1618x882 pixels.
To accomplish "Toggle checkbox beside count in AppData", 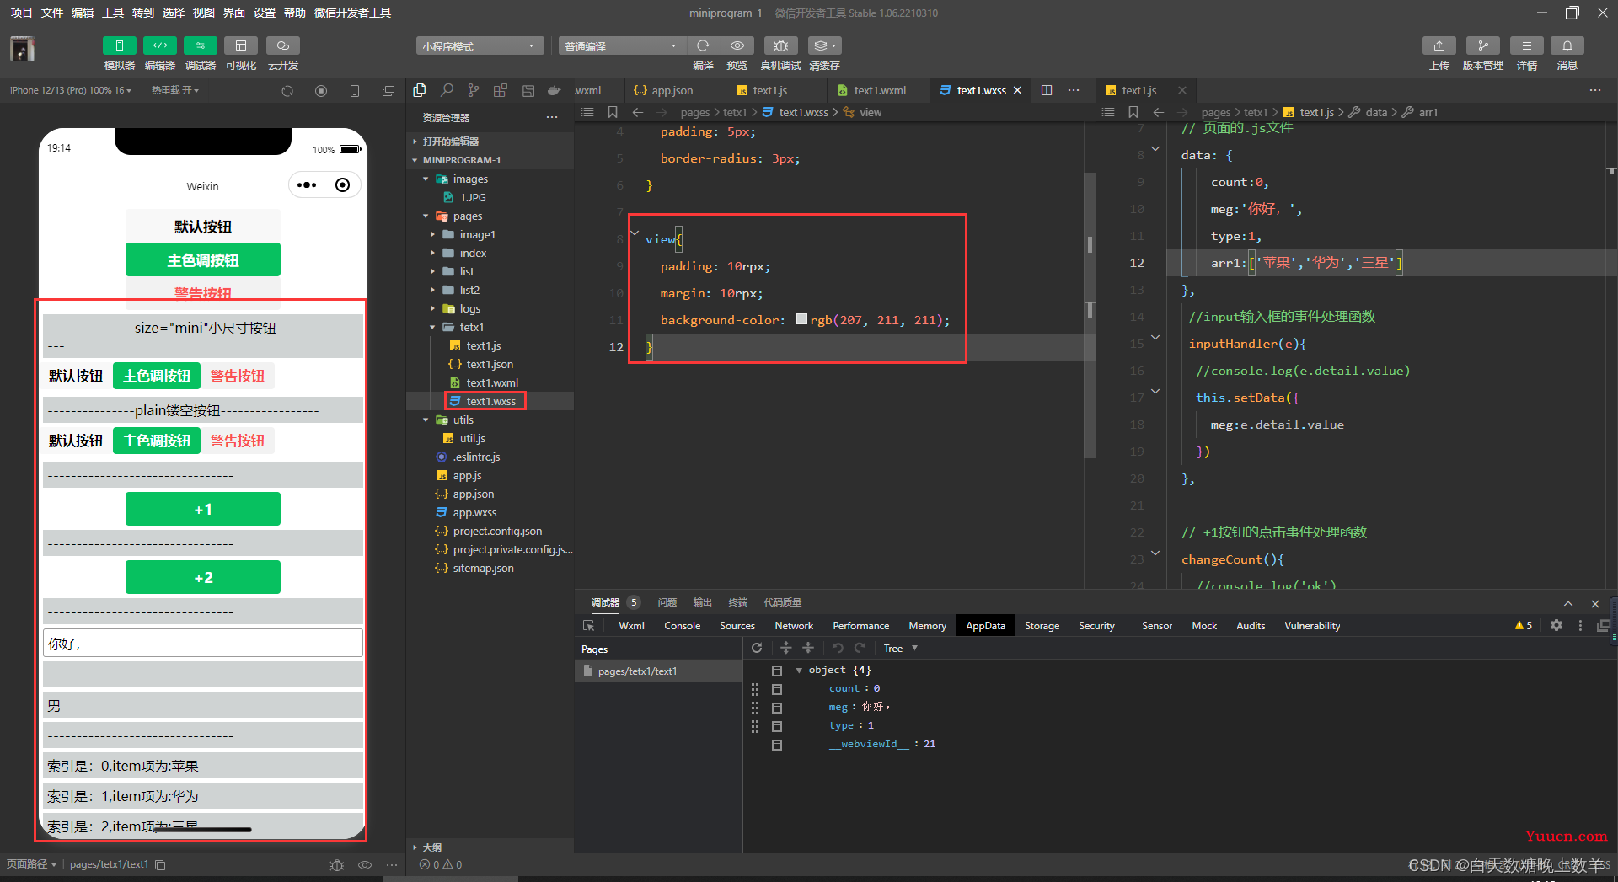I will pos(777,689).
